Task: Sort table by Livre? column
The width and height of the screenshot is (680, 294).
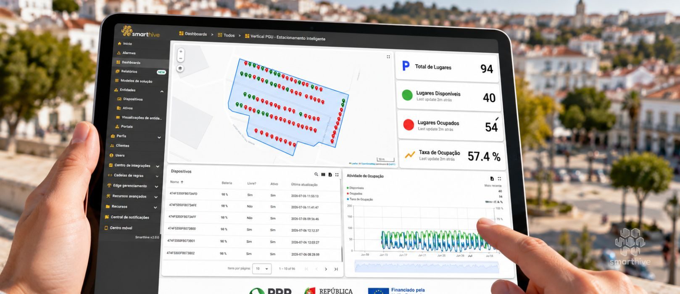Action: click(251, 184)
